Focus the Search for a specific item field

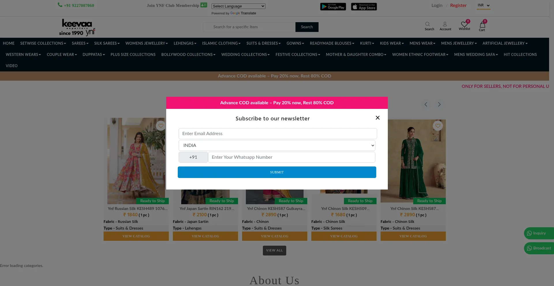tap(249, 27)
